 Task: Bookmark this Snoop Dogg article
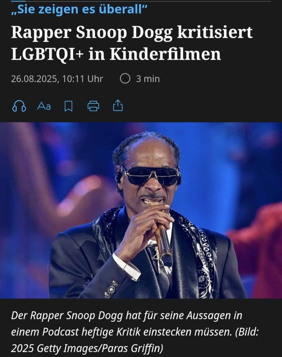coord(69,106)
